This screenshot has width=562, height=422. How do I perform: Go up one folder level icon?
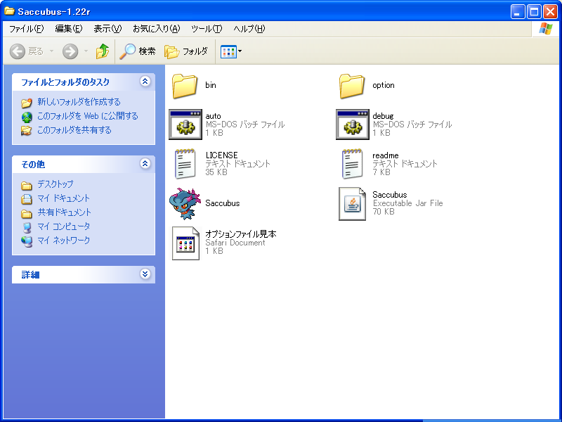103,51
